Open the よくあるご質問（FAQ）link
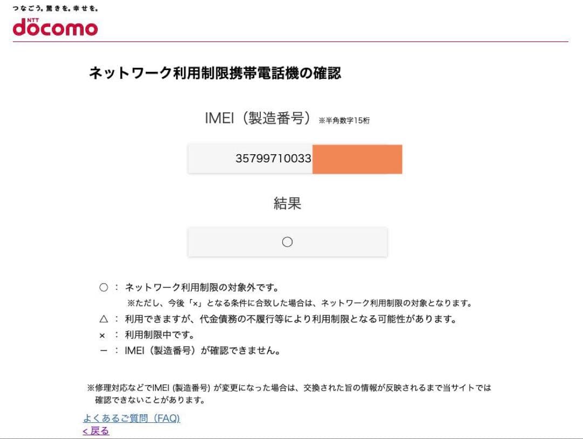This screenshot has width=583, height=439. point(132,419)
